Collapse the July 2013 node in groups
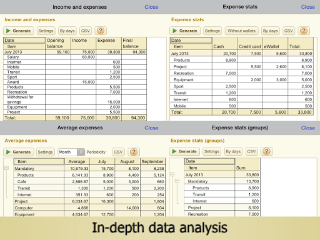This screenshot has height=240, width=320. coord(172,174)
